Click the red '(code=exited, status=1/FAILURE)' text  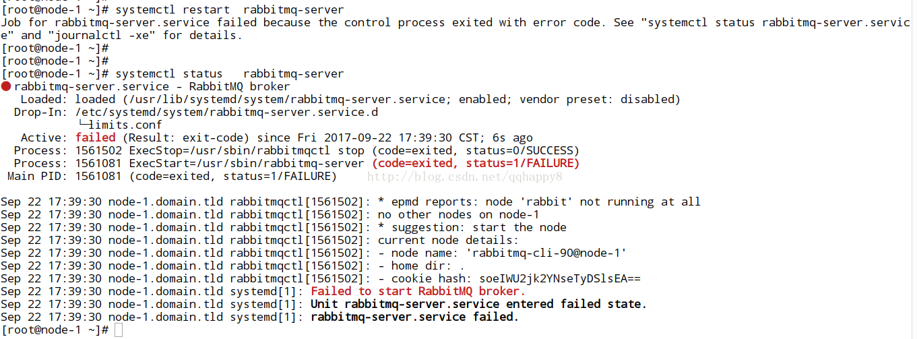point(476,163)
